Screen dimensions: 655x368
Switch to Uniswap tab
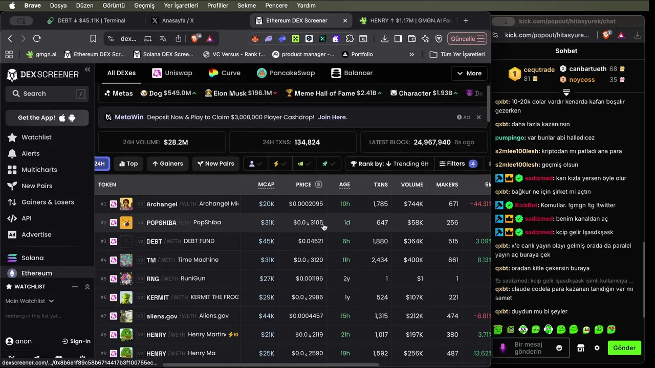coord(172,73)
